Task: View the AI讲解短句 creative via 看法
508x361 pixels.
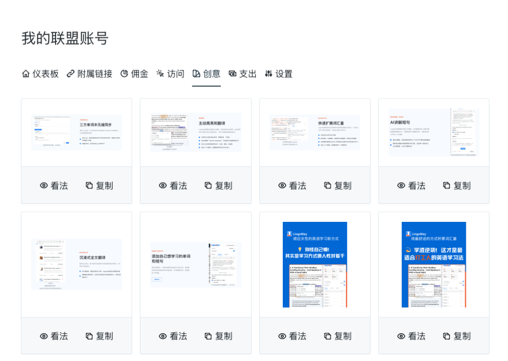Action: coord(411,186)
